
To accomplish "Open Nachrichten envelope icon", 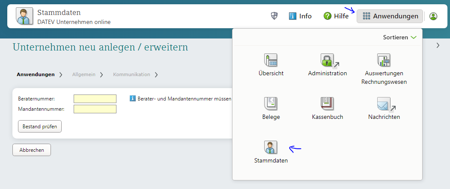I will [x=384, y=104].
